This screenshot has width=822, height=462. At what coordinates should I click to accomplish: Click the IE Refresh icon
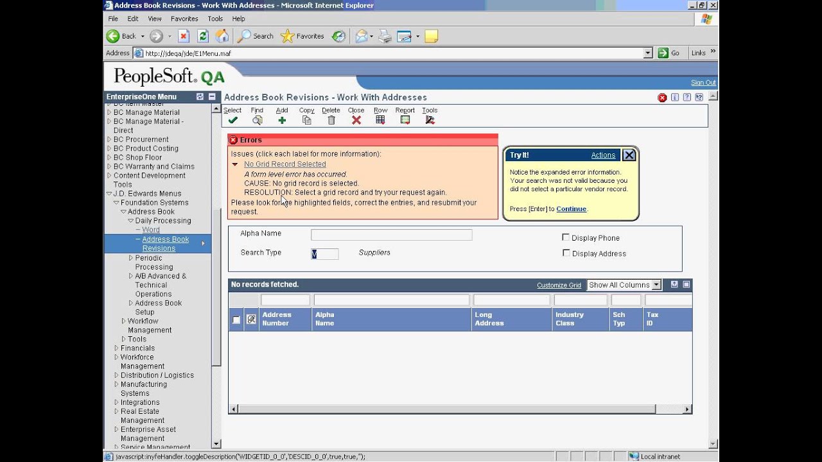pos(203,36)
